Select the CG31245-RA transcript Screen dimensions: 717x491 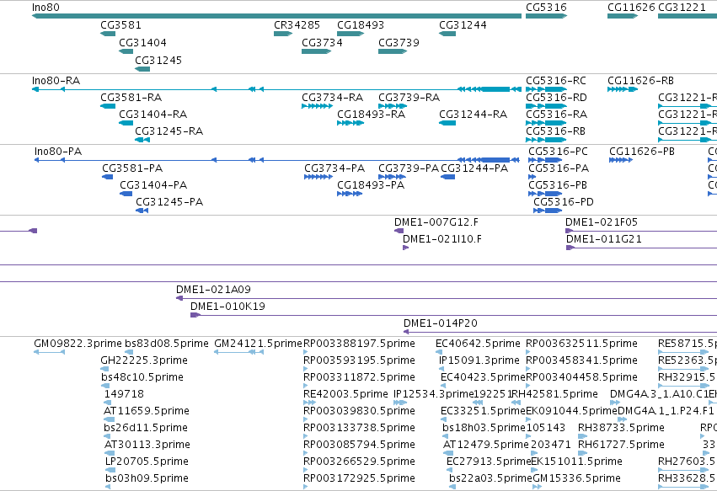tap(142, 140)
